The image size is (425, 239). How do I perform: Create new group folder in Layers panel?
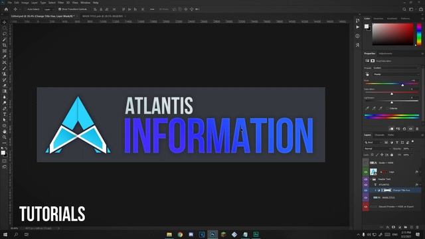point(406,227)
